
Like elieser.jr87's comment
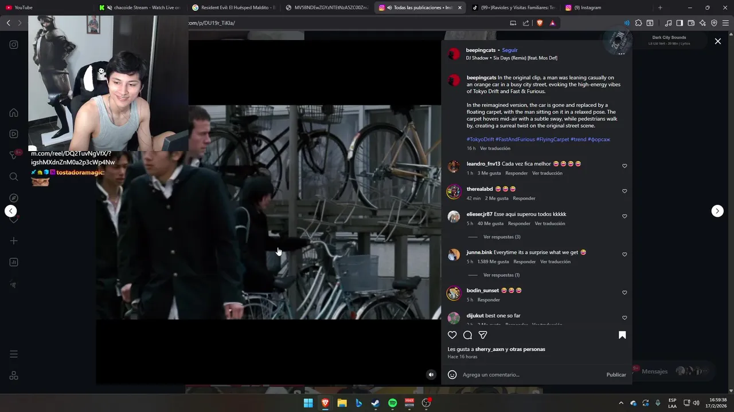tap(624, 216)
